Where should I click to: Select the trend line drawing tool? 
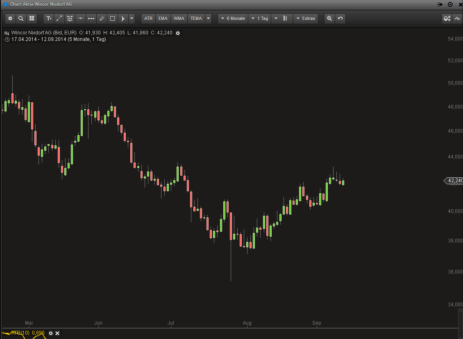tap(59, 18)
